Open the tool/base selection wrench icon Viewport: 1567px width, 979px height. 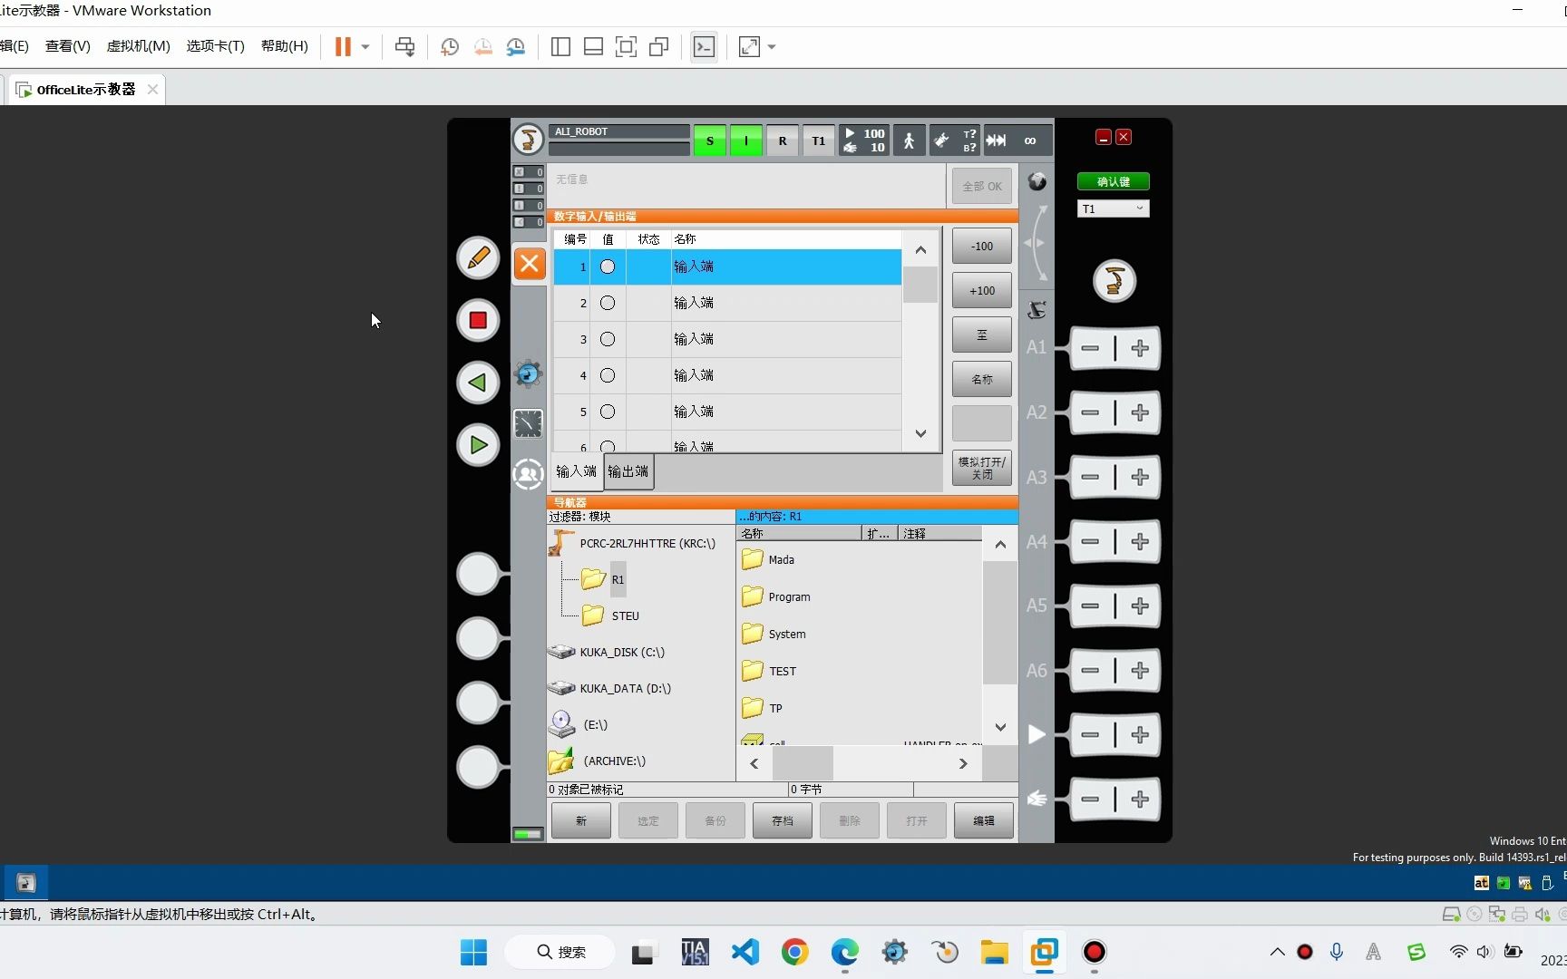955,141
